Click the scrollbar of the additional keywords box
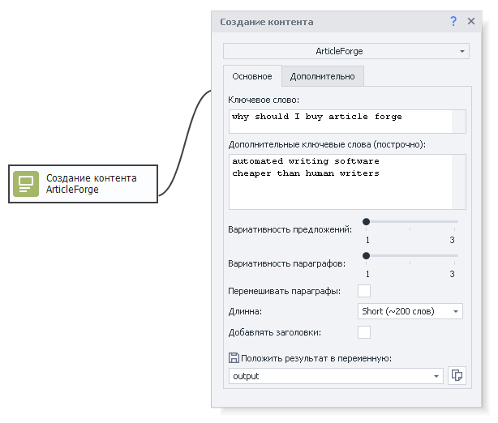 pos(459,182)
